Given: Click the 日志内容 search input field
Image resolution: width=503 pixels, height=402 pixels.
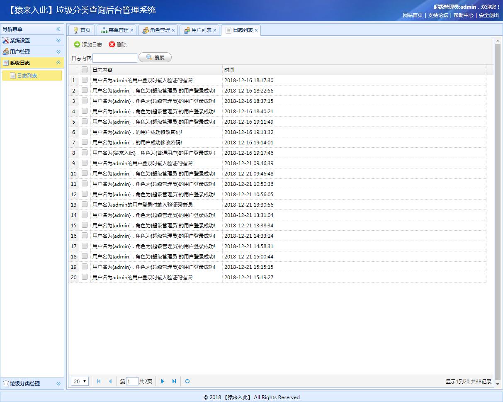Looking at the screenshot, I should pos(115,58).
